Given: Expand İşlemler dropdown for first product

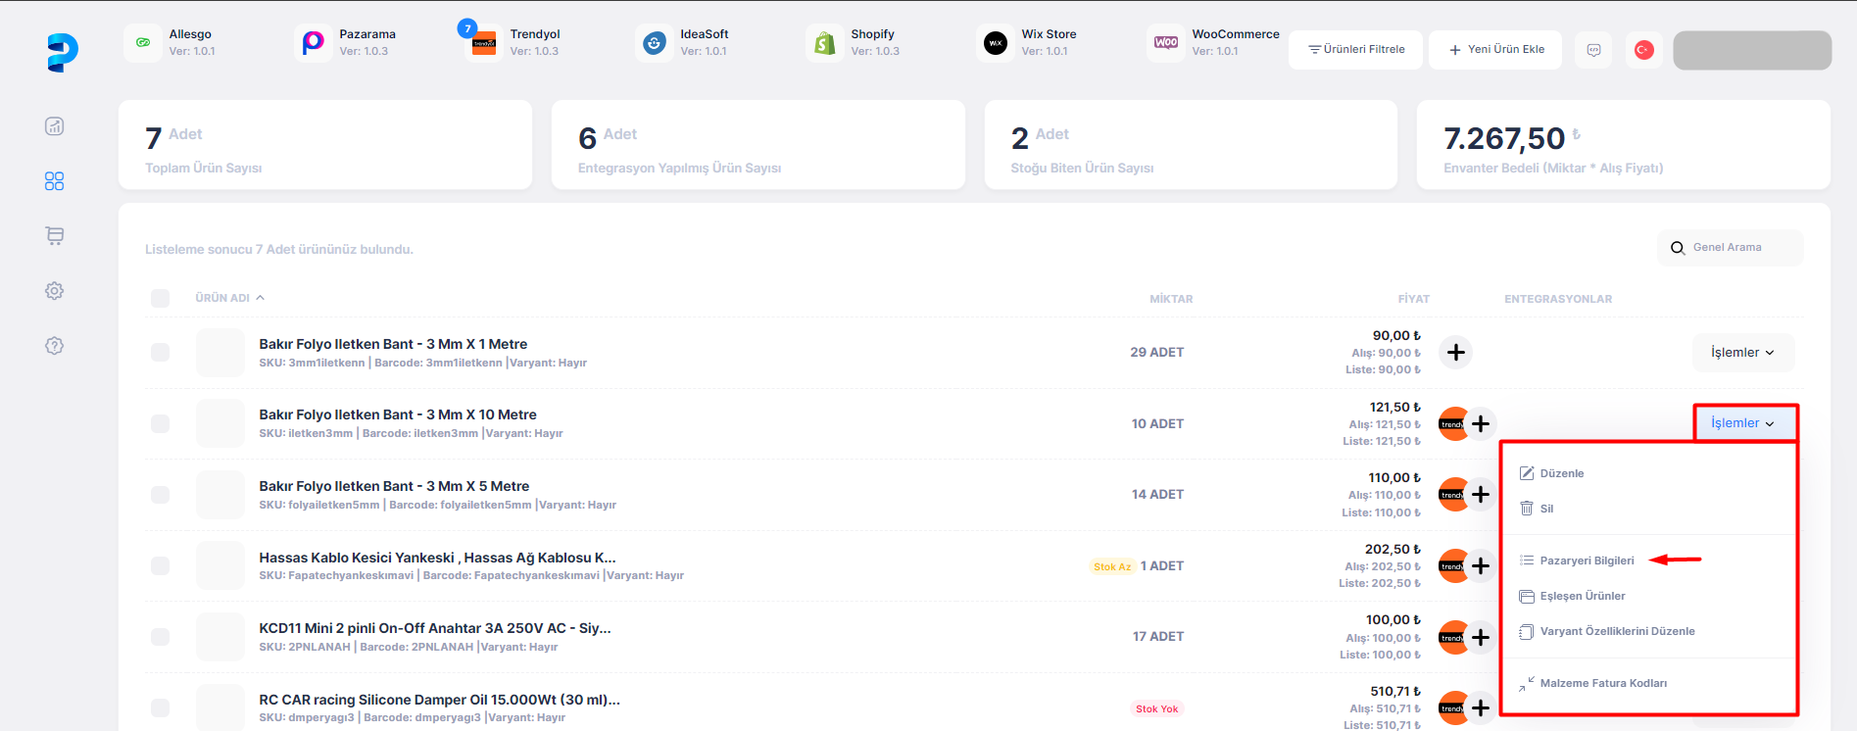Looking at the screenshot, I should (x=1742, y=353).
